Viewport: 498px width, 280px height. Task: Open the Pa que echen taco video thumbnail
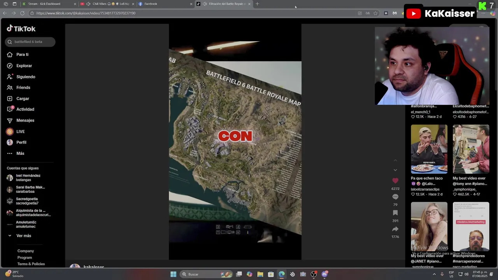[x=429, y=149]
